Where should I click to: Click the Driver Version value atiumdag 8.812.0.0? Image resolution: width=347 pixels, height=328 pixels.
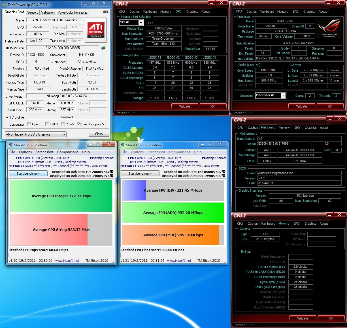click(67, 96)
